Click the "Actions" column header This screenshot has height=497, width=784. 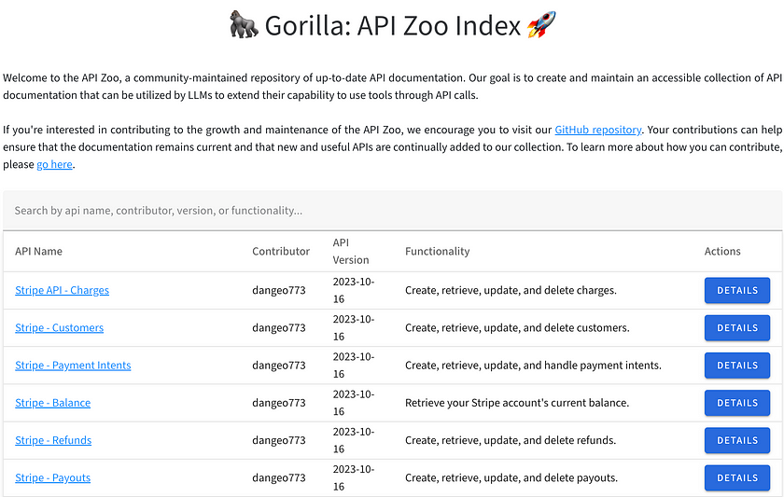tap(722, 251)
